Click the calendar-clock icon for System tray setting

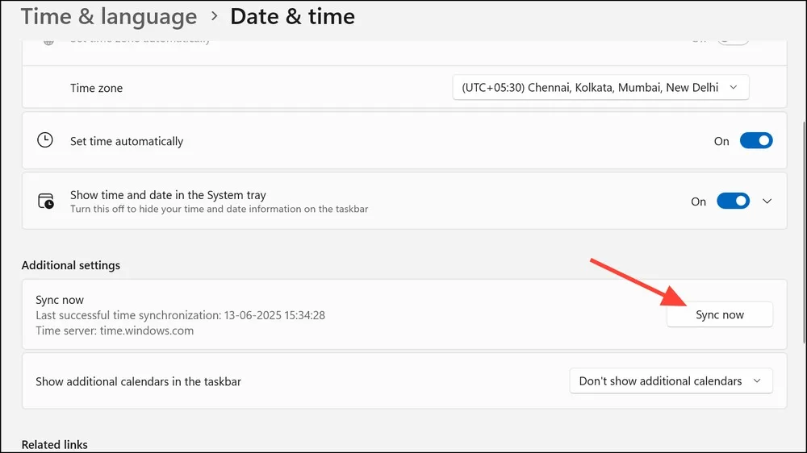coord(45,201)
